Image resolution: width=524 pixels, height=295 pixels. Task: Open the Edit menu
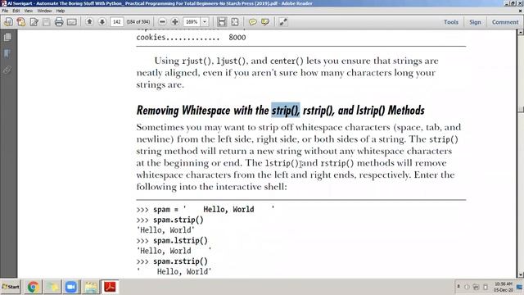pos(16,11)
